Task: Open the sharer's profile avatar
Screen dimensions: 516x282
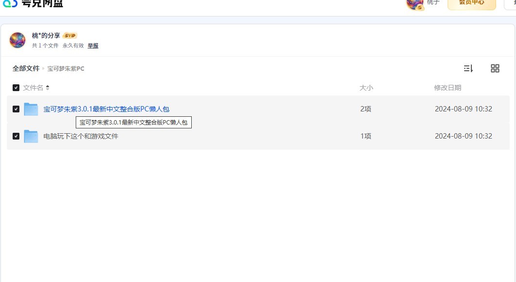Action: [17, 40]
